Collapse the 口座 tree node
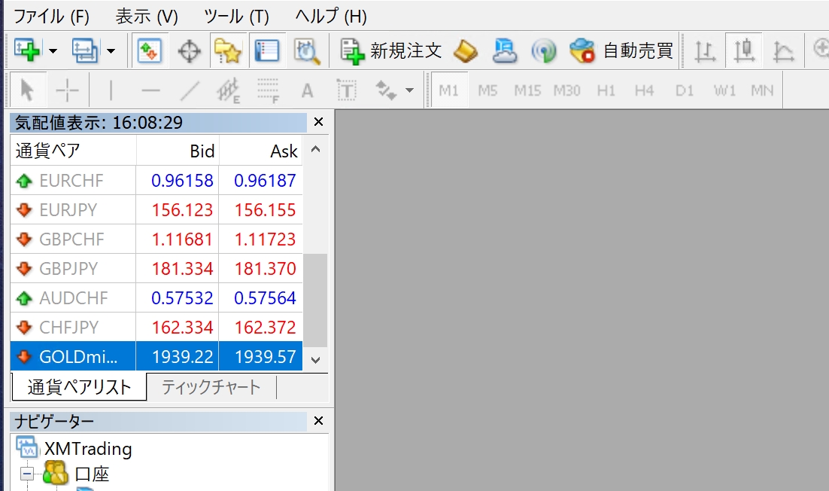This screenshot has width=829, height=491. 27,473
